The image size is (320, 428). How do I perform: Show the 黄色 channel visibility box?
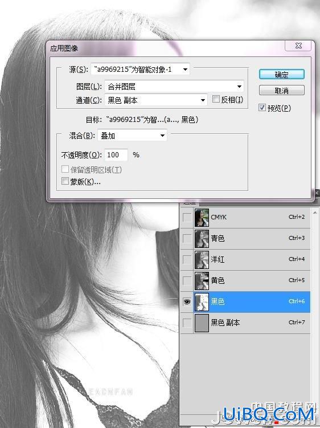(187, 280)
